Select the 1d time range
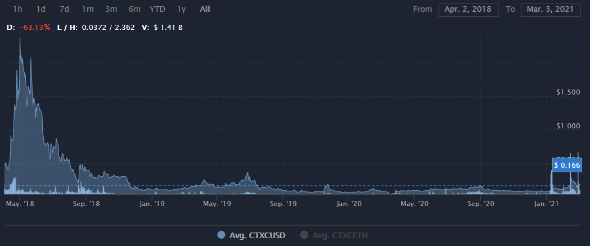Image resolution: width=590 pixels, height=246 pixels. tap(42, 9)
